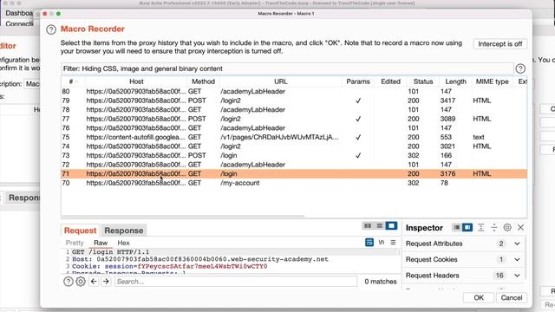Sort by Length column header

click(455, 81)
